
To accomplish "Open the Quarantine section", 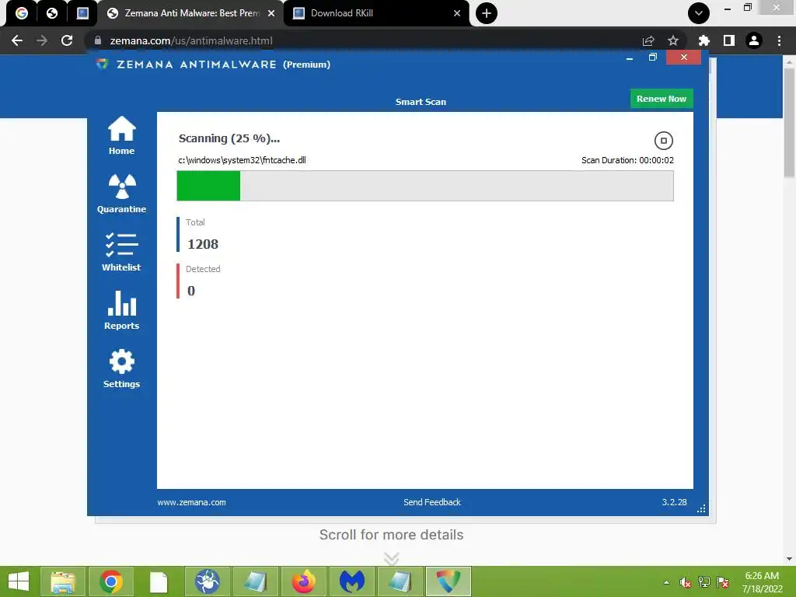I will pos(121,194).
